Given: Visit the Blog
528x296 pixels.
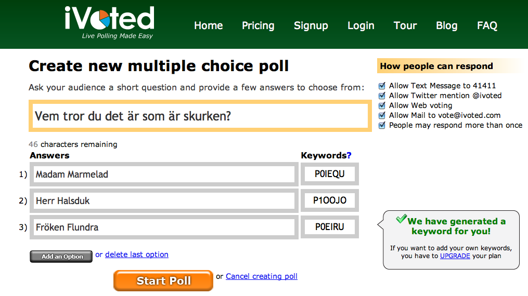Looking at the screenshot, I should tap(446, 25).
